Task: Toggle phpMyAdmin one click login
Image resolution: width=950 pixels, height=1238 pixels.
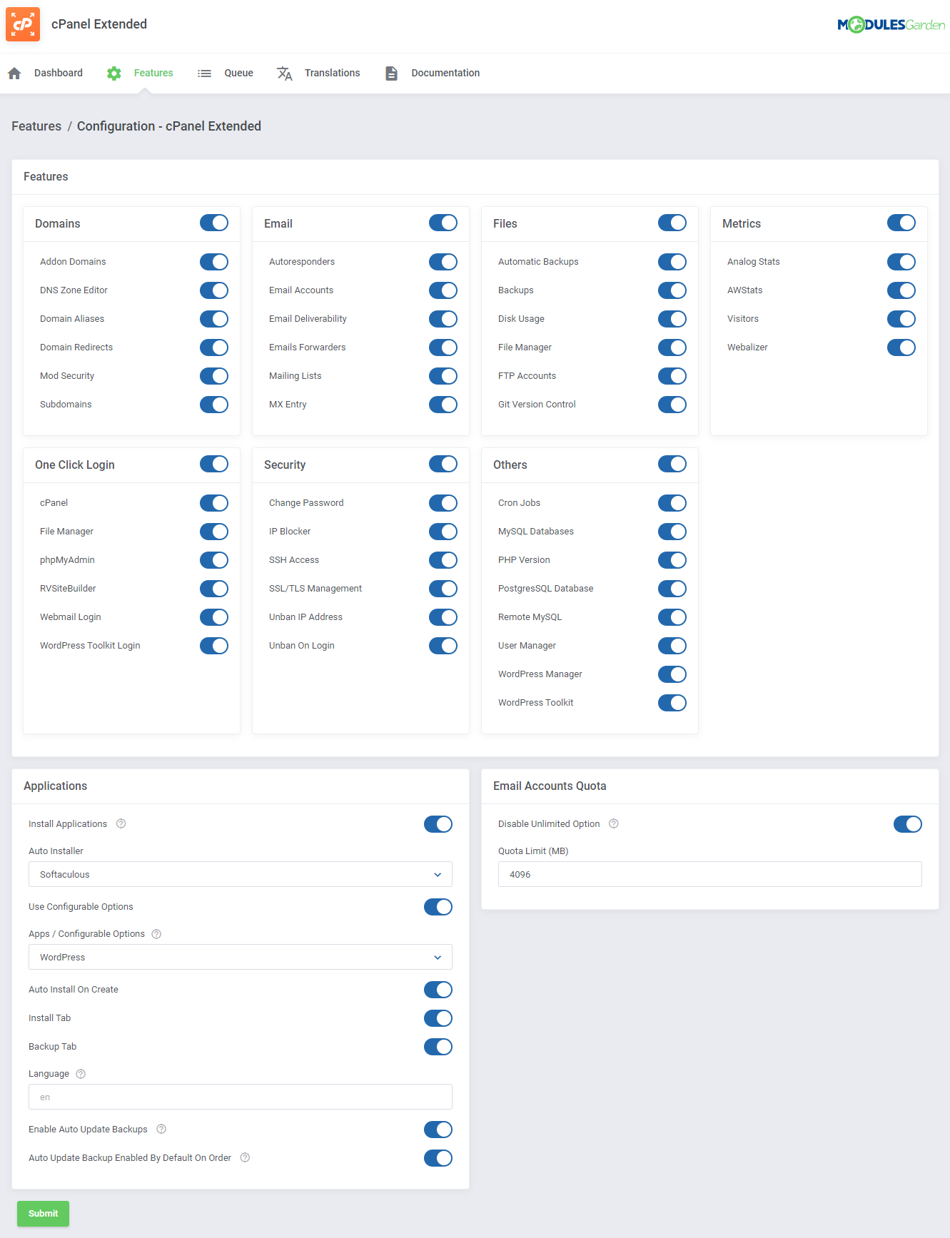Action: (214, 560)
